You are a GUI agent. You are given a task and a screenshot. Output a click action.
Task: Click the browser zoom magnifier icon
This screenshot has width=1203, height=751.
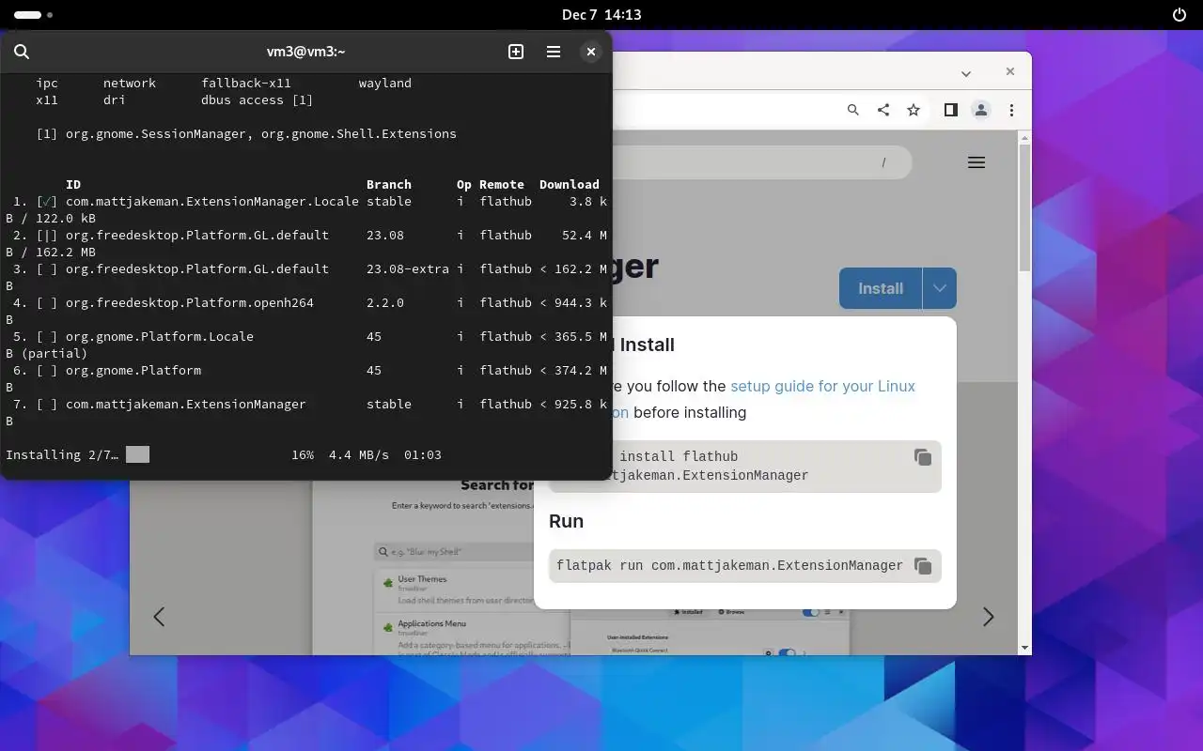pos(853,110)
